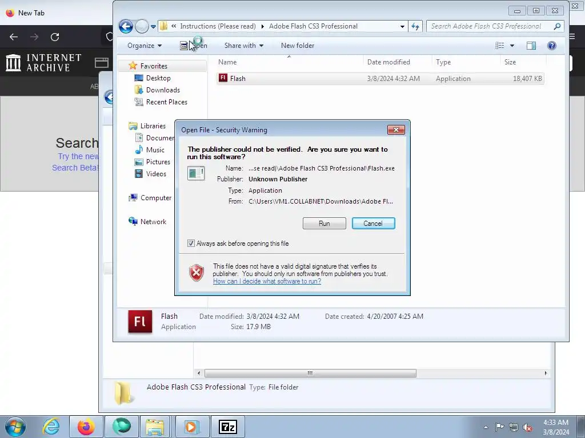Uncheck Always ask before opening this file
The height and width of the screenshot is (438, 585).
191,244
